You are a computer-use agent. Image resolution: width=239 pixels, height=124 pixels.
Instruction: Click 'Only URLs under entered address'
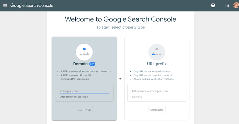[152, 71]
